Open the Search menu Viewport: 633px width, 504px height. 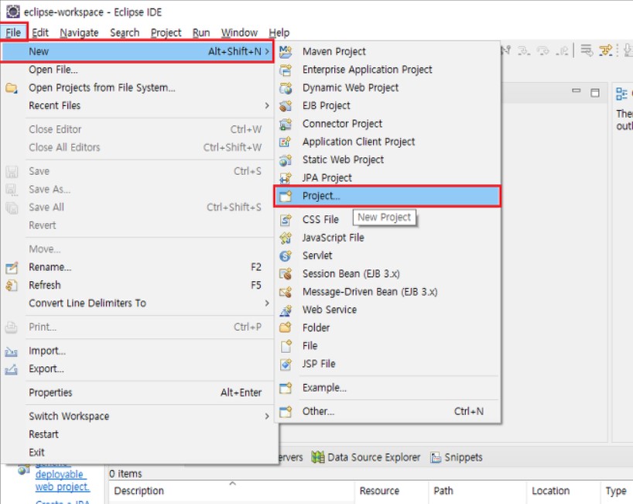click(x=125, y=33)
